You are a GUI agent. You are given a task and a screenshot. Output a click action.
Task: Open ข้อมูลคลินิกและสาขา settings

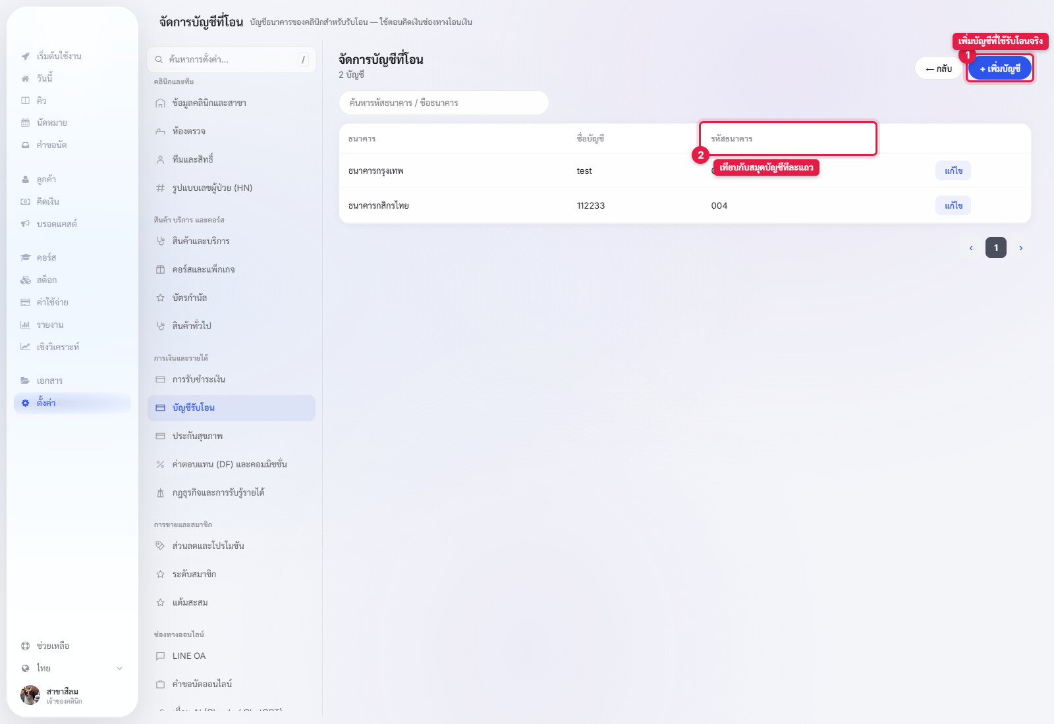coord(231,103)
